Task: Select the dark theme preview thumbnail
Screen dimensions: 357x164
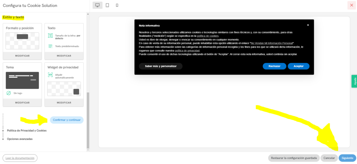Action: (x=22, y=80)
